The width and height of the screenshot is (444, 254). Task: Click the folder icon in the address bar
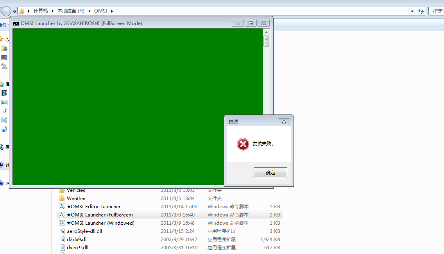(x=21, y=11)
